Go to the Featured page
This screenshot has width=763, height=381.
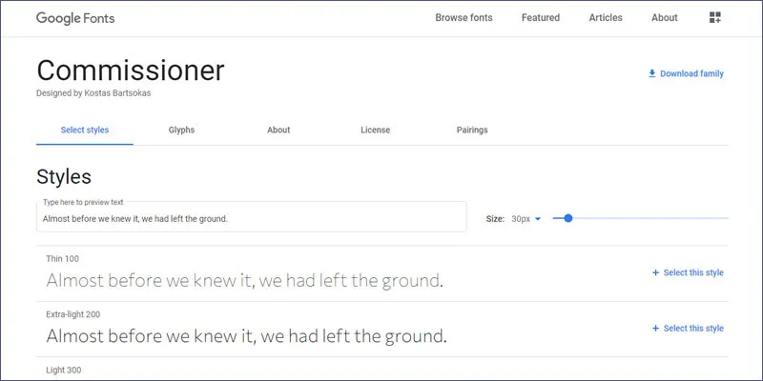541,18
